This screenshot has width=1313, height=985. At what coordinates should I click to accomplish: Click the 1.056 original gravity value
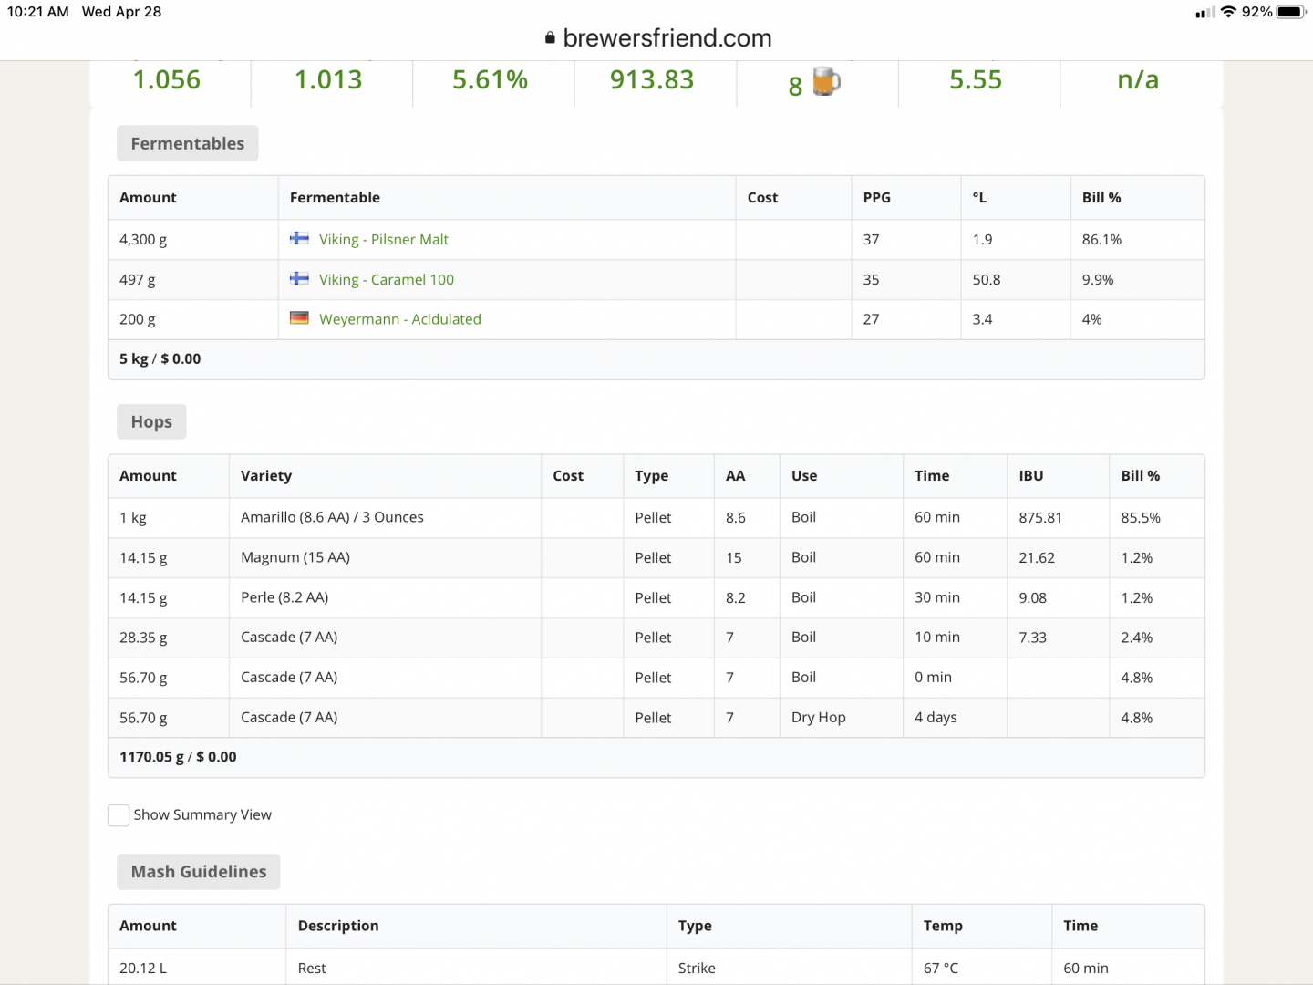point(167,80)
